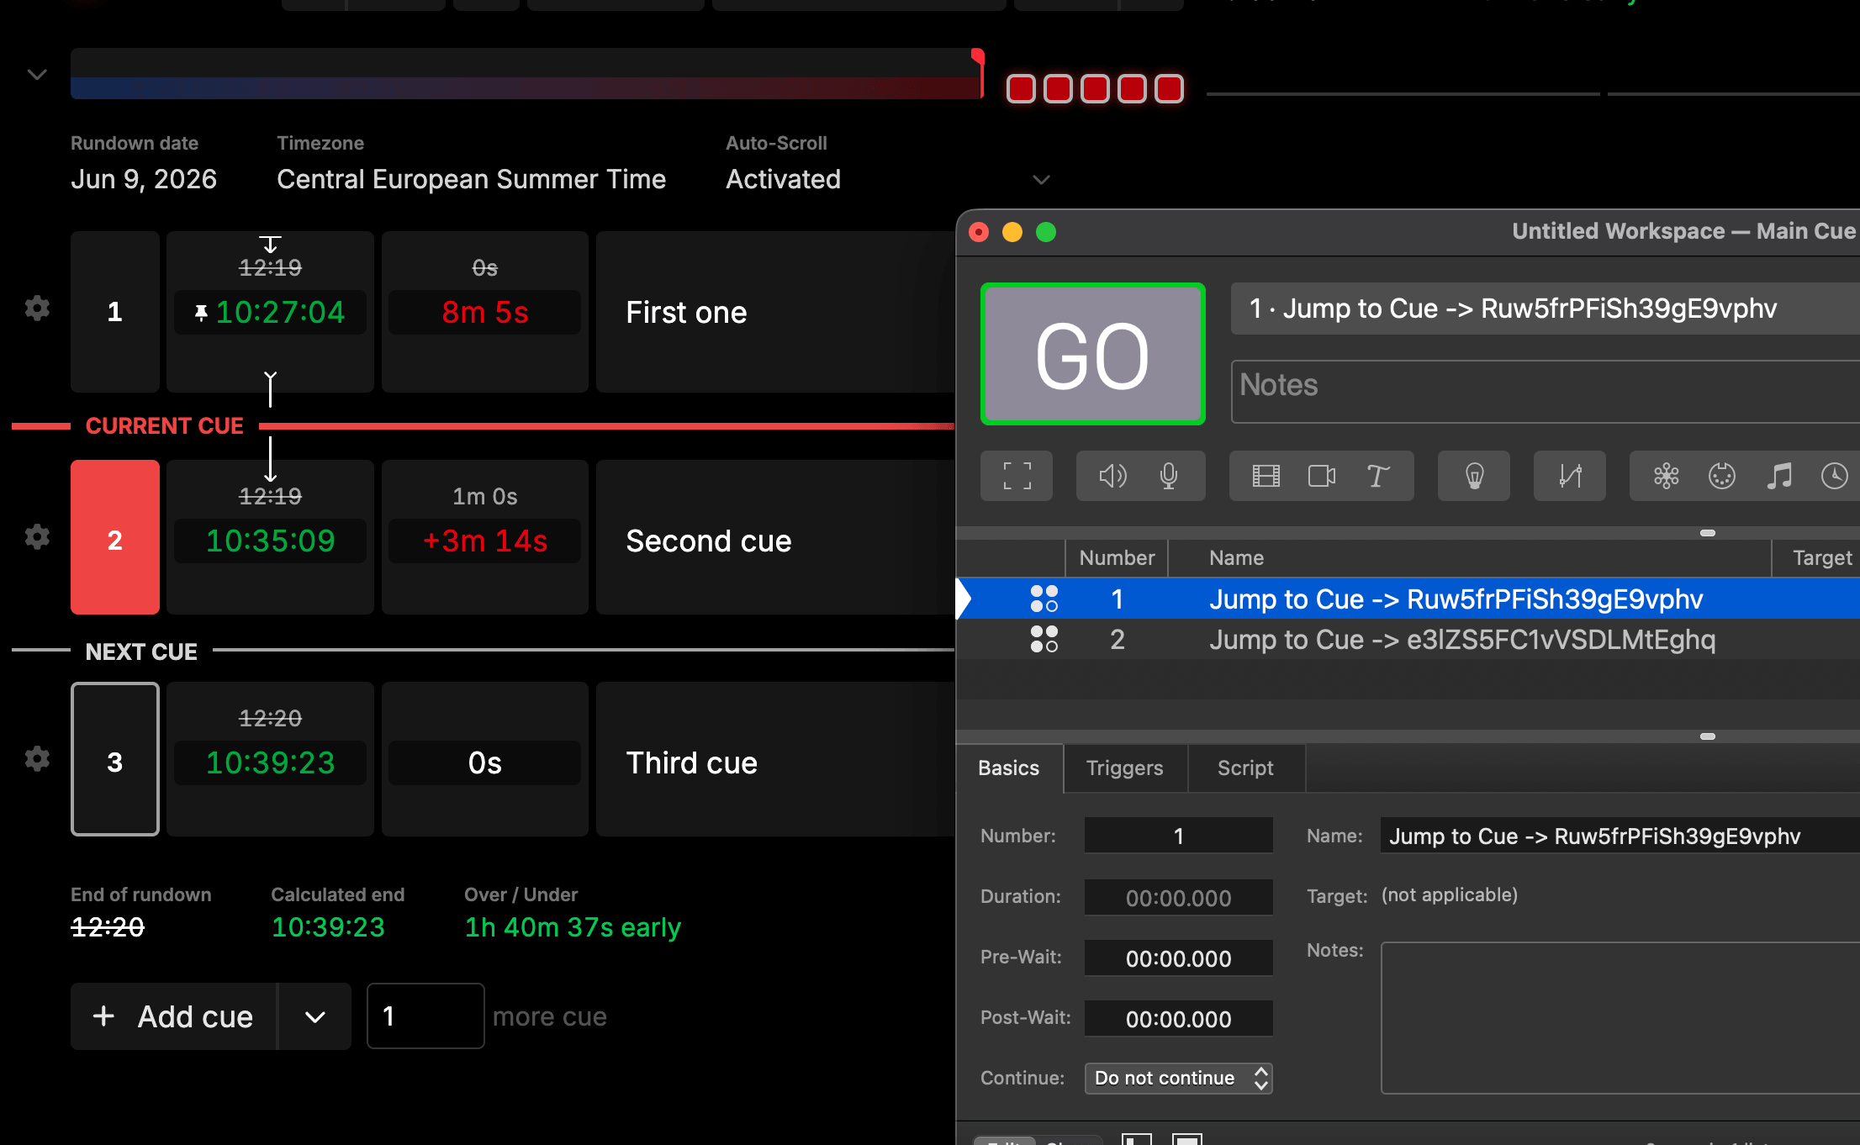1860x1145 pixels.
Task: Click the upper pane splitter handle in QLab
Action: (1707, 533)
